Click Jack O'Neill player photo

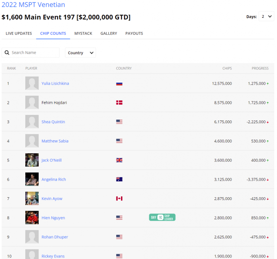tap(32, 160)
